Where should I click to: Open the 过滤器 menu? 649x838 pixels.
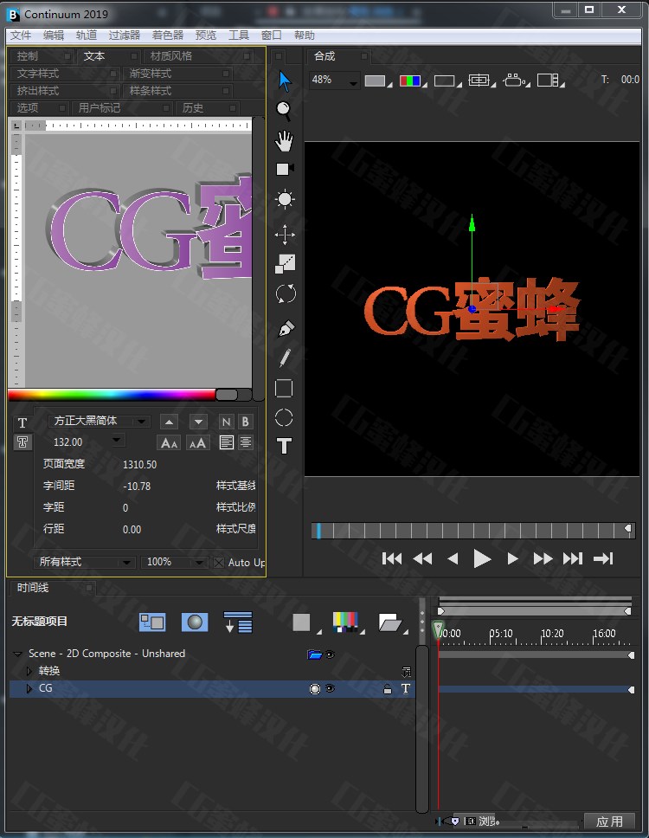click(x=125, y=35)
